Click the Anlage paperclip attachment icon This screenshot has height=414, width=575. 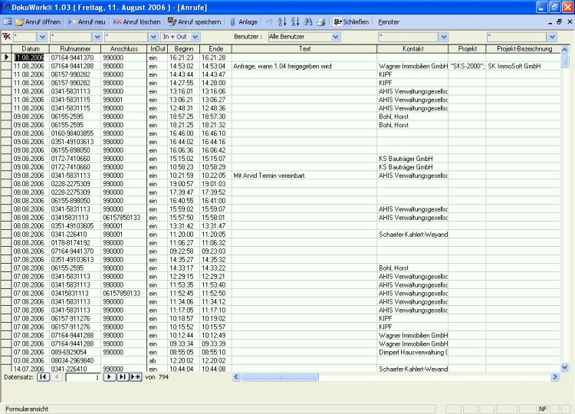click(x=244, y=22)
